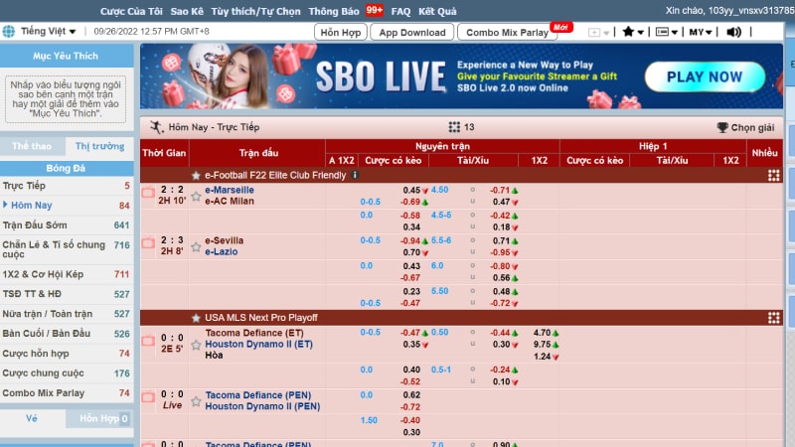
Task: Click the e-Lazio team name
Action: pos(221,252)
